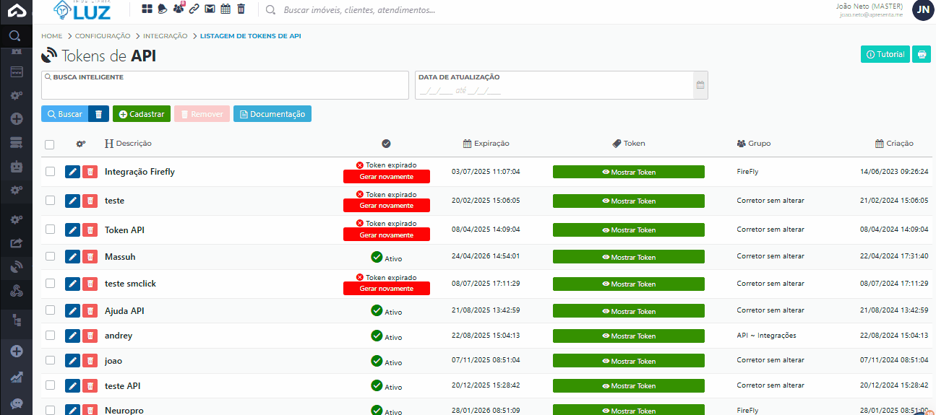Click the print icon button beside Tutorial

pos(921,54)
